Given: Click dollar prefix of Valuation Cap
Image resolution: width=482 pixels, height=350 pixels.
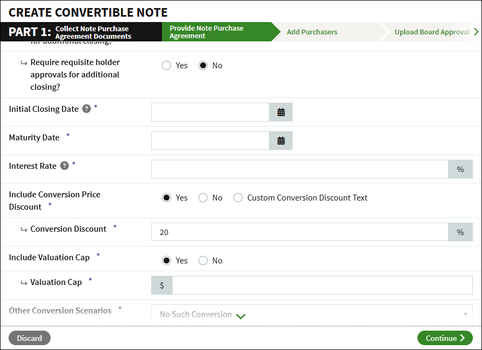Looking at the screenshot, I should coord(162,285).
